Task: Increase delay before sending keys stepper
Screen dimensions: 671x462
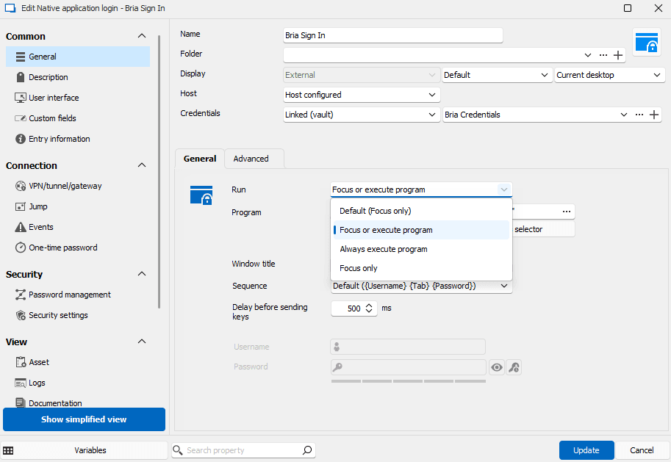Action: [x=369, y=306]
